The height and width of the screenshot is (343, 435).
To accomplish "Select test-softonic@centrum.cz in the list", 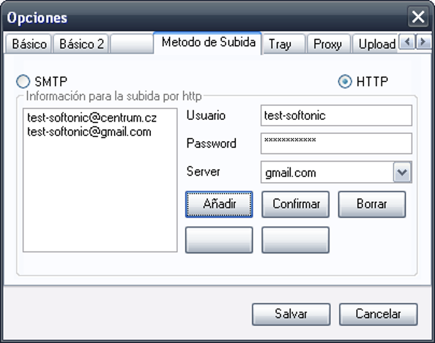I will point(92,118).
